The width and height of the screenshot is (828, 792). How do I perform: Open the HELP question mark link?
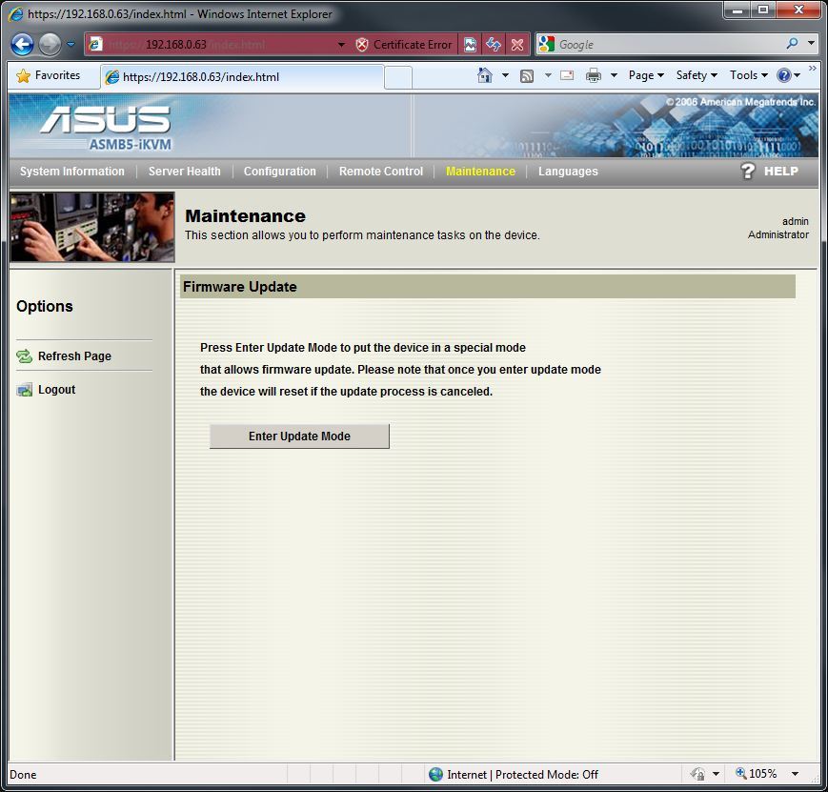[770, 172]
